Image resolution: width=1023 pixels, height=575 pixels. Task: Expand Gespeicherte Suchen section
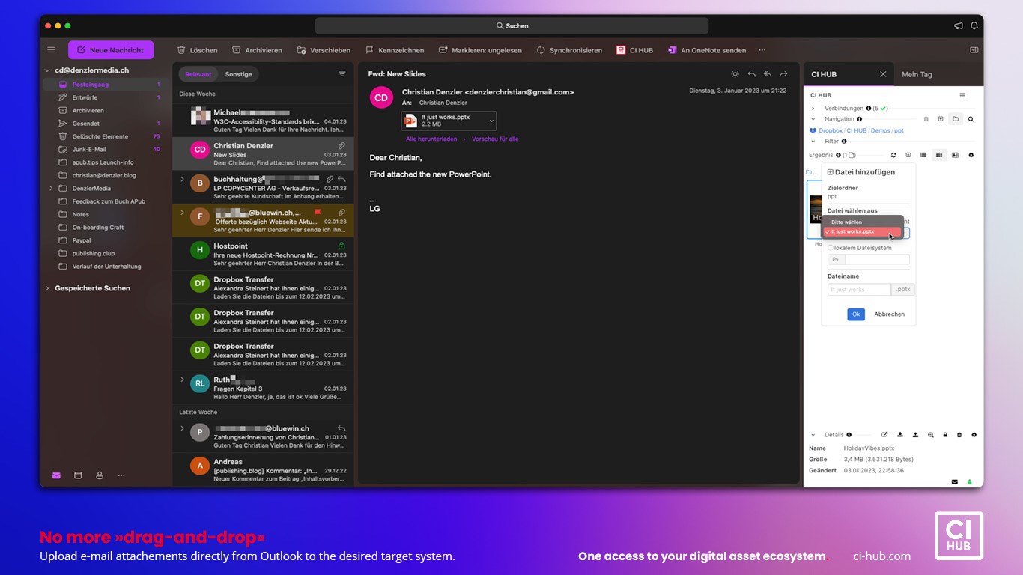pyautogui.click(x=48, y=288)
